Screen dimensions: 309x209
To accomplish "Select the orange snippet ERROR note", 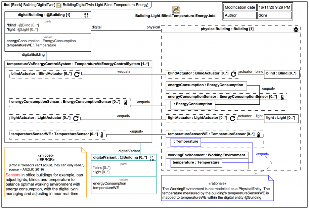I will (x=46, y=172).
